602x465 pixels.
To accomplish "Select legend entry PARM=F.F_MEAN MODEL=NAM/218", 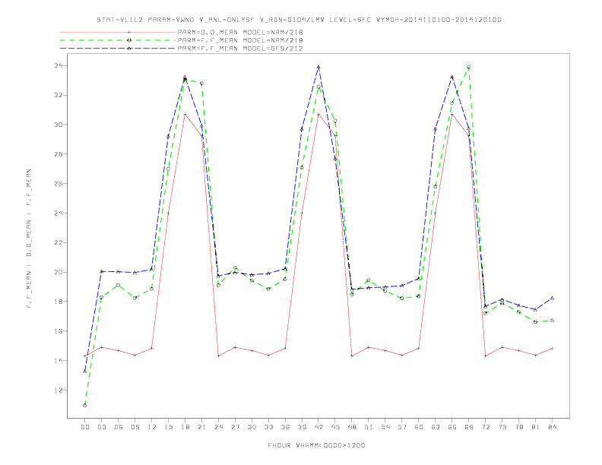I will pyautogui.click(x=240, y=40).
